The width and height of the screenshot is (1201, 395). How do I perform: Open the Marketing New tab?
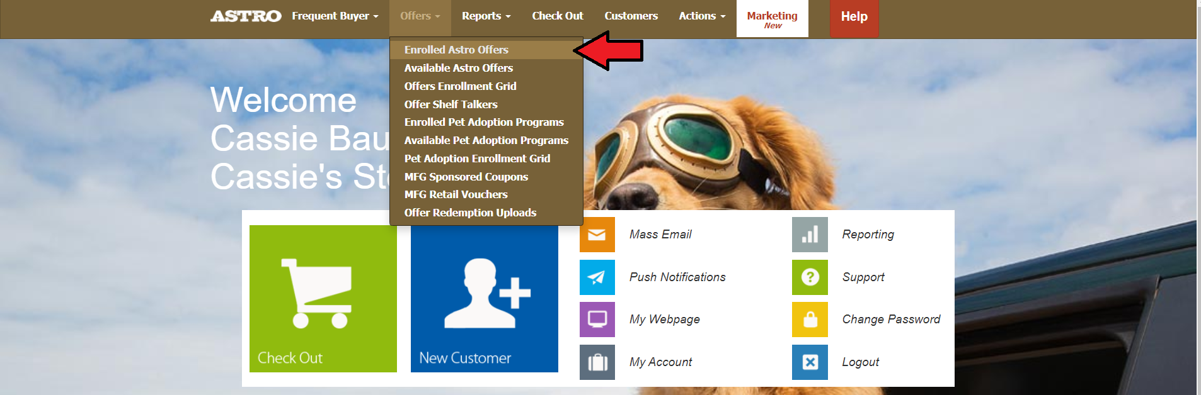coord(772,19)
